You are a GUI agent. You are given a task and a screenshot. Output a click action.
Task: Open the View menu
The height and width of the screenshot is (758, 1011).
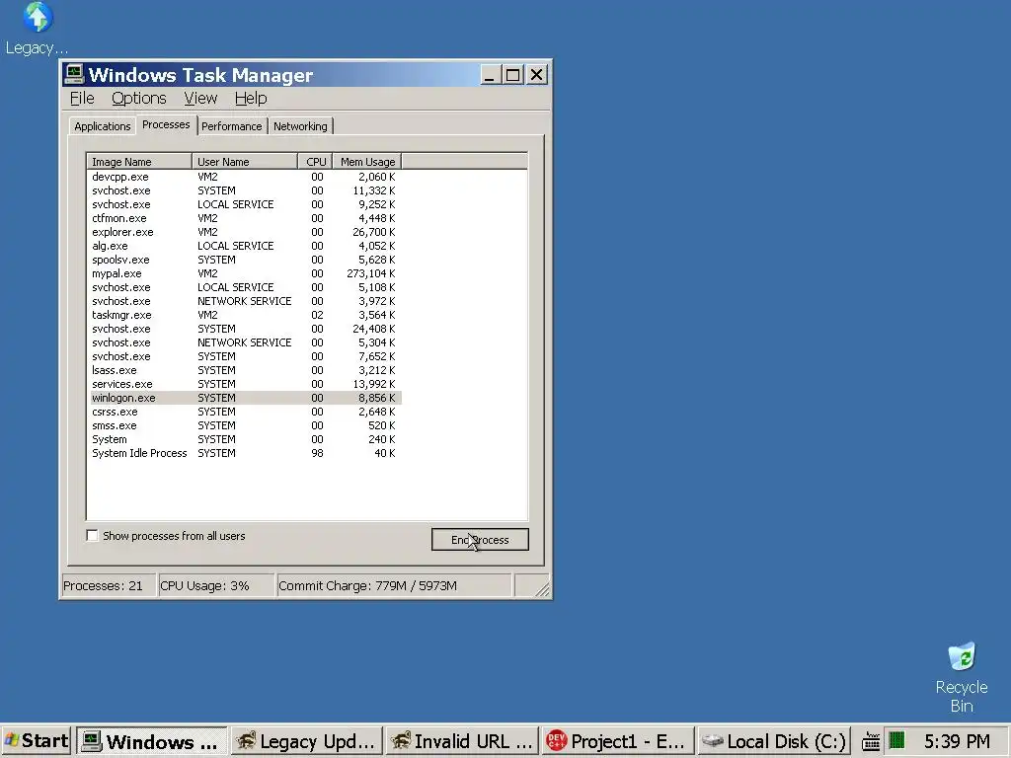(x=200, y=98)
